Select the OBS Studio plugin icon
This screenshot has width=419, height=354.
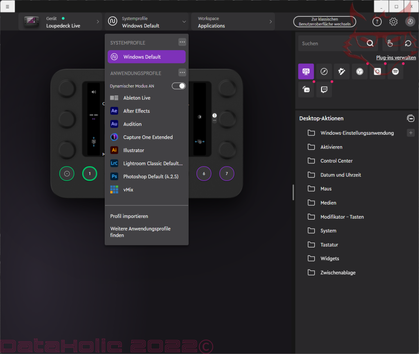pos(360,71)
